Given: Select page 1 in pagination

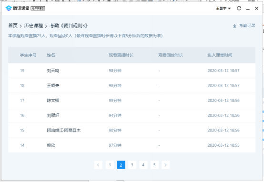Looking at the screenshot, I should (110, 165).
